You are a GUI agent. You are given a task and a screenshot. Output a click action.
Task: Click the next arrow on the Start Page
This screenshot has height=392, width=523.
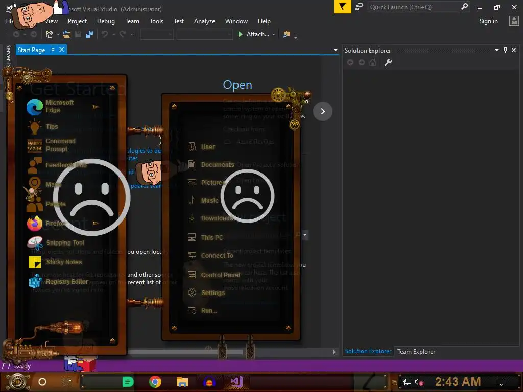[x=323, y=111]
